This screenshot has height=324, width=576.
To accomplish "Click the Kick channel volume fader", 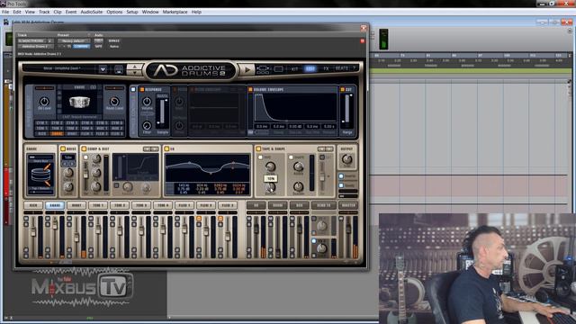I will (33, 231).
